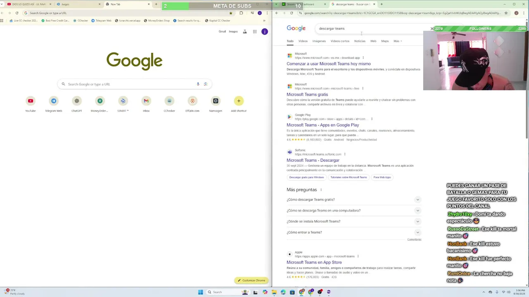This screenshot has height=297, width=529.
Task: Expand ¿Dónde se instala Microsoft Teams? question
Action: pos(354,222)
